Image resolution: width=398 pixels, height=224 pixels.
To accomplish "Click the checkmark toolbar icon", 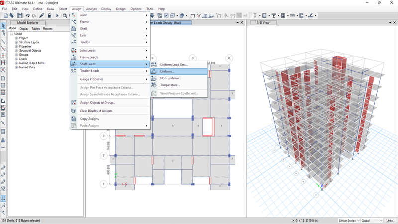I will coord(166,16).
